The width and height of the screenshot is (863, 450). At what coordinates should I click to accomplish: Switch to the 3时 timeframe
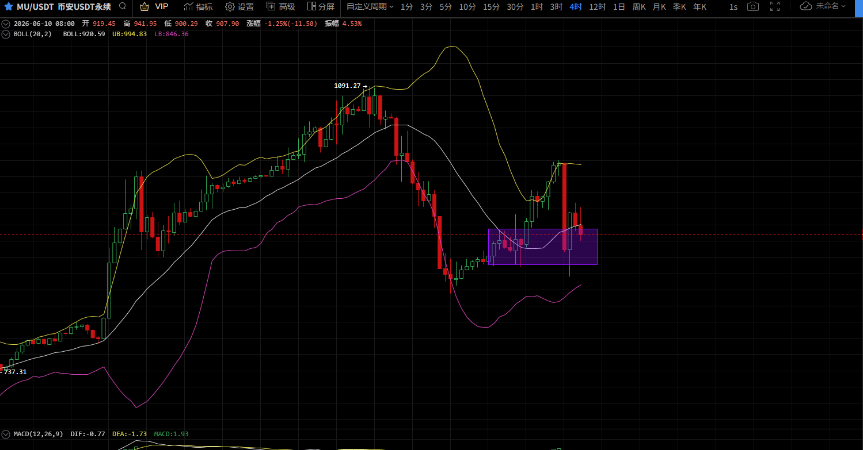556,6
